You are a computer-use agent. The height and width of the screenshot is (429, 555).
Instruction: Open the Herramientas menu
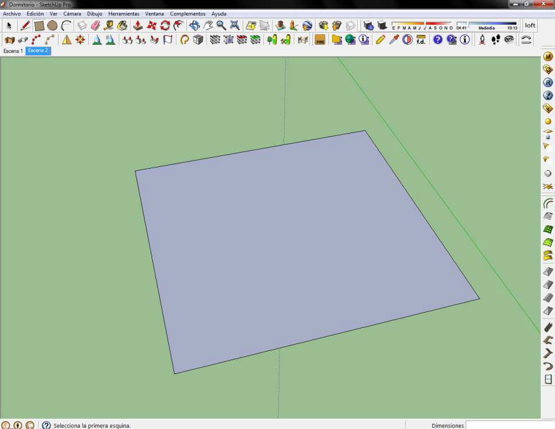(123, 14)
